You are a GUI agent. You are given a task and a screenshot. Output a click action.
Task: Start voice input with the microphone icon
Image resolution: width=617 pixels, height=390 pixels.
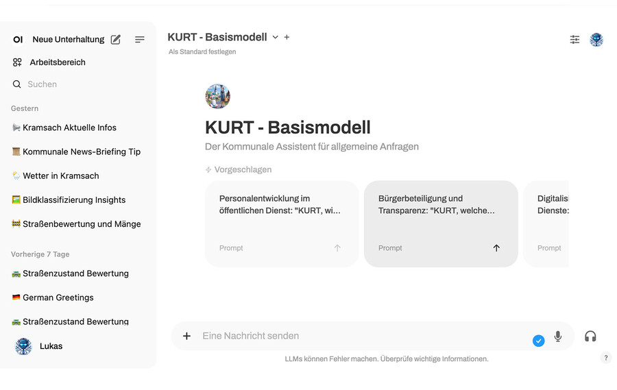[557, 336]
